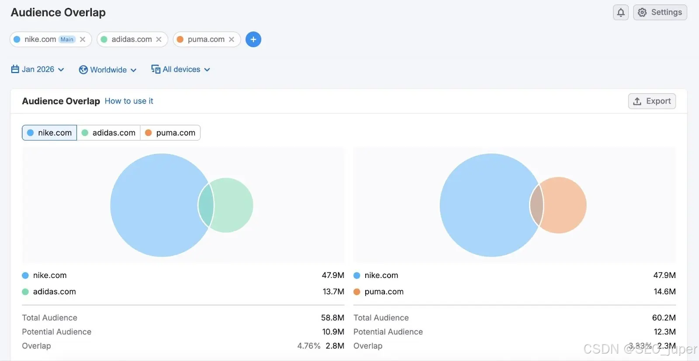The height and width of the screenshot is (361, 699).
Task: Open Settings via the gear icon
Action: tap(642, 12)
